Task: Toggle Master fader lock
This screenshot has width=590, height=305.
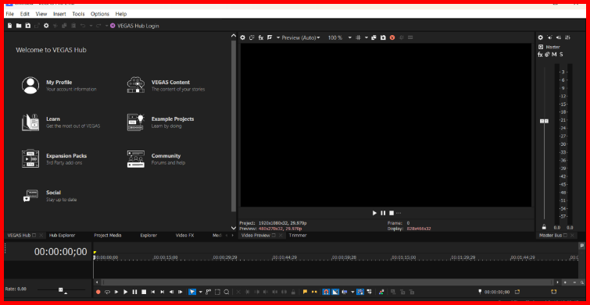Action: coord(544,227)
